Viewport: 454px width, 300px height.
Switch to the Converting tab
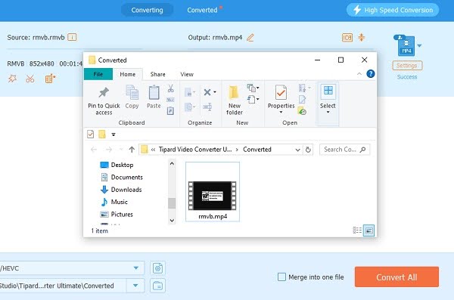click(x=147, y=10)
